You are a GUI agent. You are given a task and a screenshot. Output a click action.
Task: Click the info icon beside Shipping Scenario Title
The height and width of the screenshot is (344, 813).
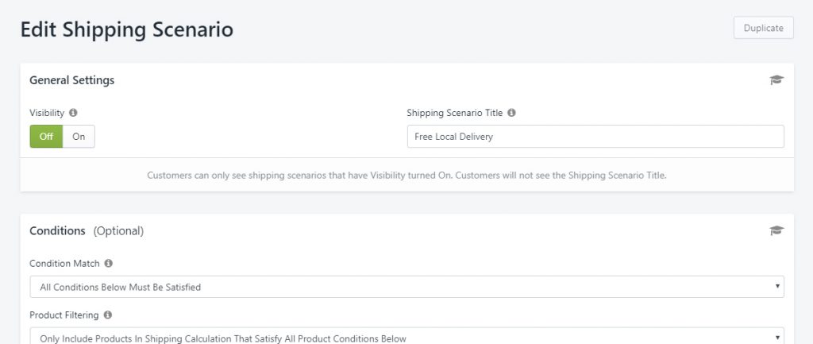(x=511, y=113)
